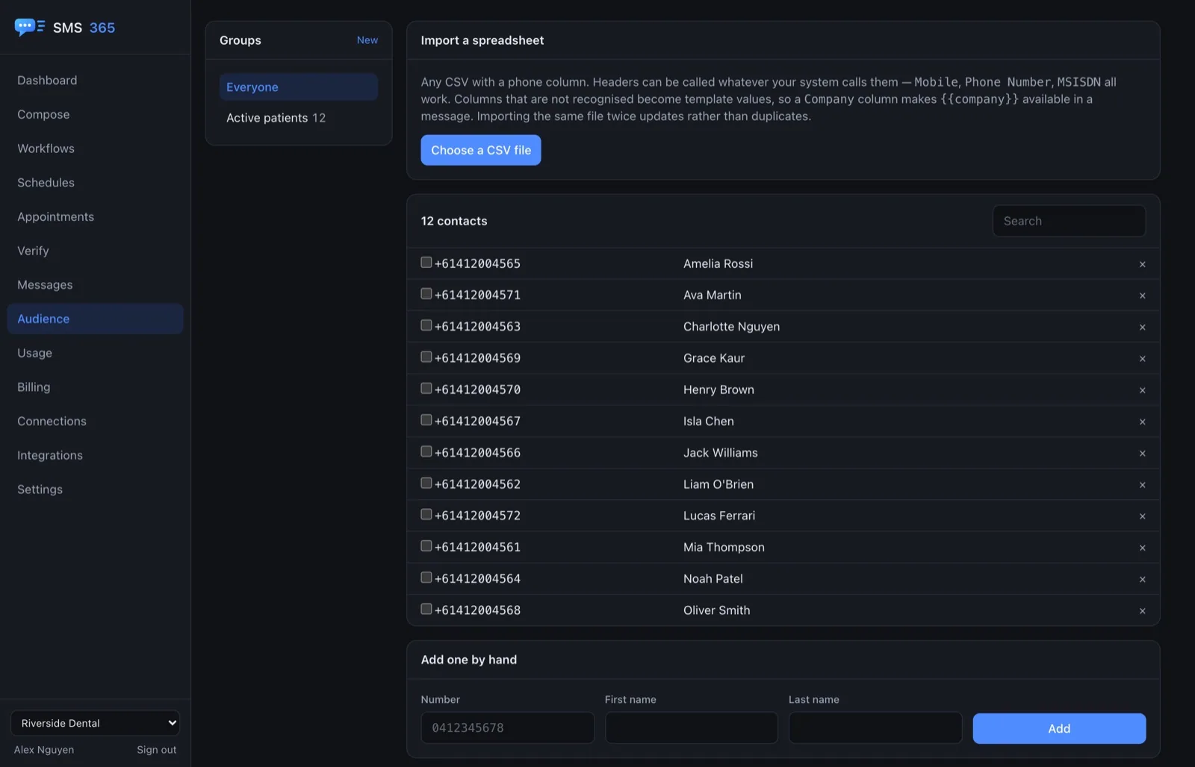
Task: Remove Liam O'Brien with the x icon
Action: click(1142, 485)
